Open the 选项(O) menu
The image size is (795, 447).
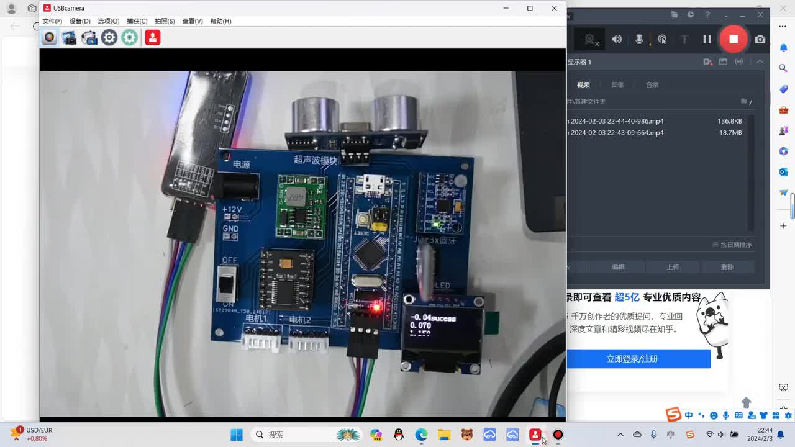pyautogui.click(x=108, y=21)
